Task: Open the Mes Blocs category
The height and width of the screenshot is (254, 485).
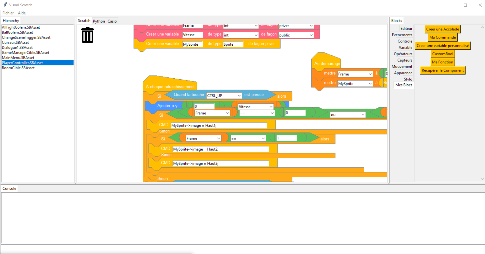Action: click(404, 85)
